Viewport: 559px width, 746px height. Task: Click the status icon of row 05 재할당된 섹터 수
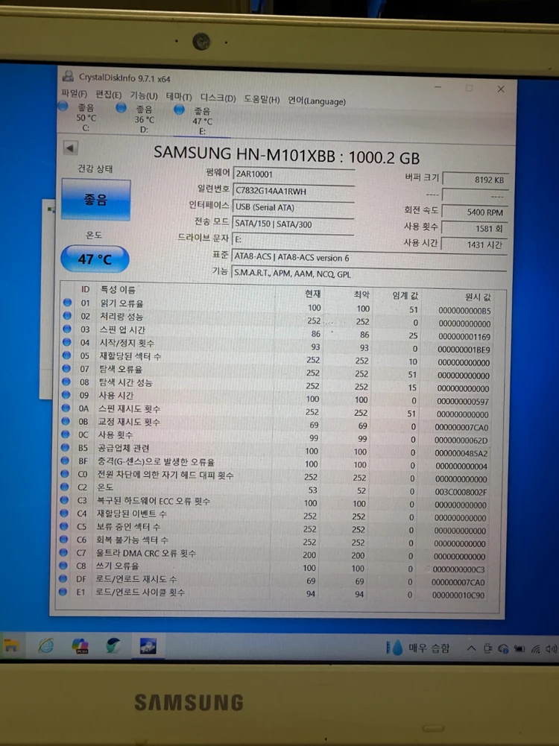tap(66, 355)
